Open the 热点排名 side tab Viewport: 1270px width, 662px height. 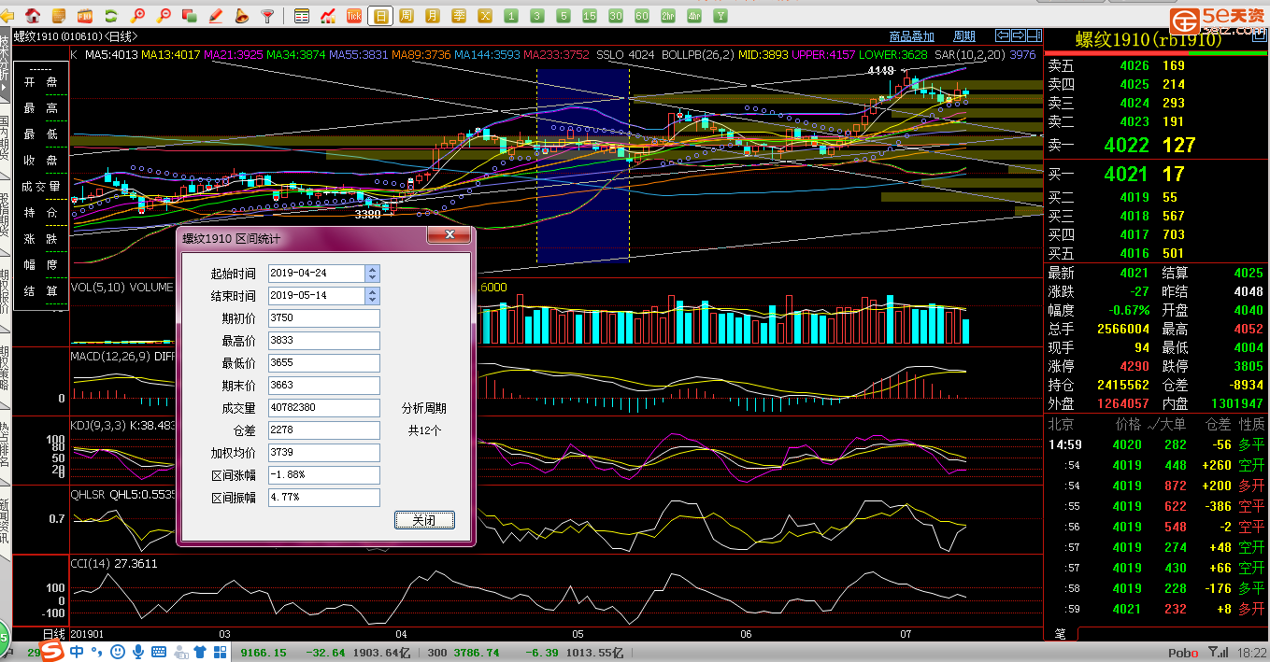[x=5, y=444]
